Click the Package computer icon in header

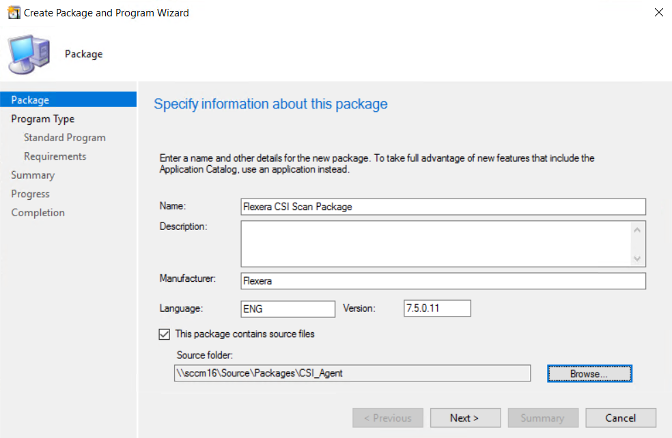pyautogui.click(x=29, y=54)
